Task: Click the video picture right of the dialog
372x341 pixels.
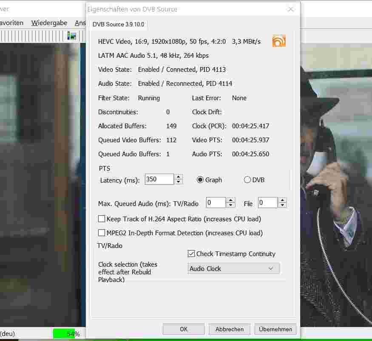Action: click(x=336, y=185)
